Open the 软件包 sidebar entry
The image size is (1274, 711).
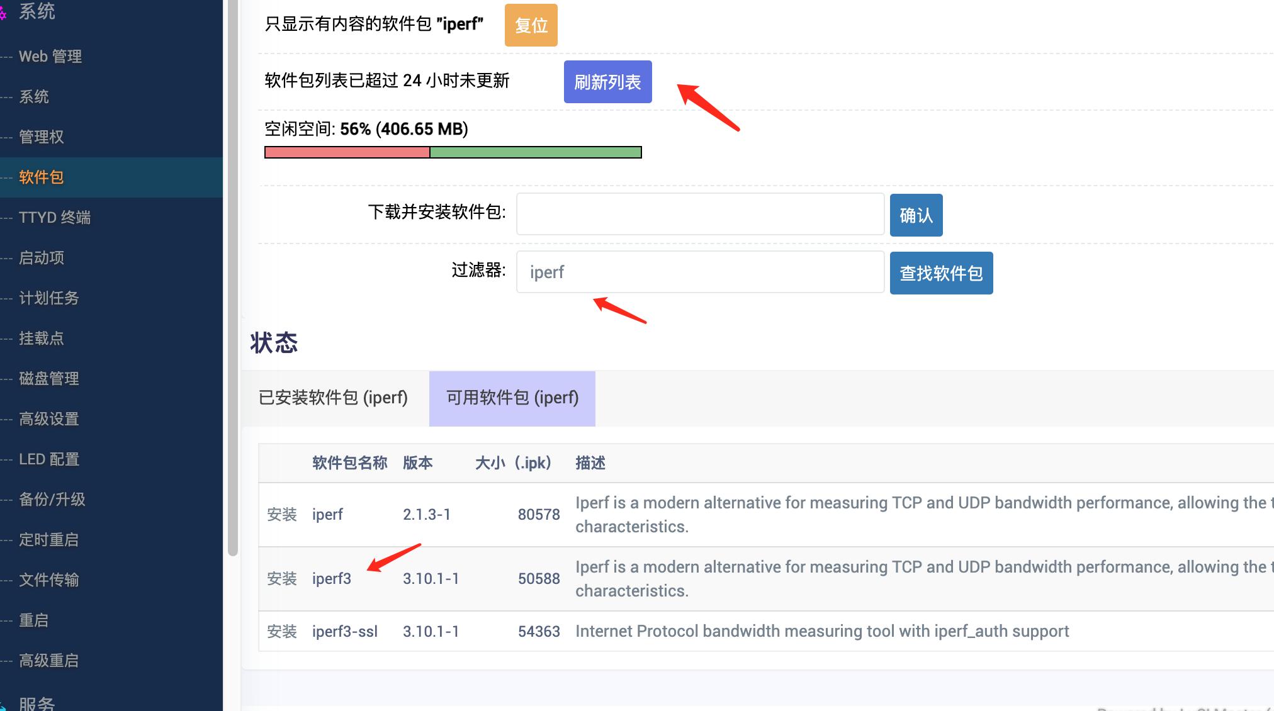pos(42,177)
